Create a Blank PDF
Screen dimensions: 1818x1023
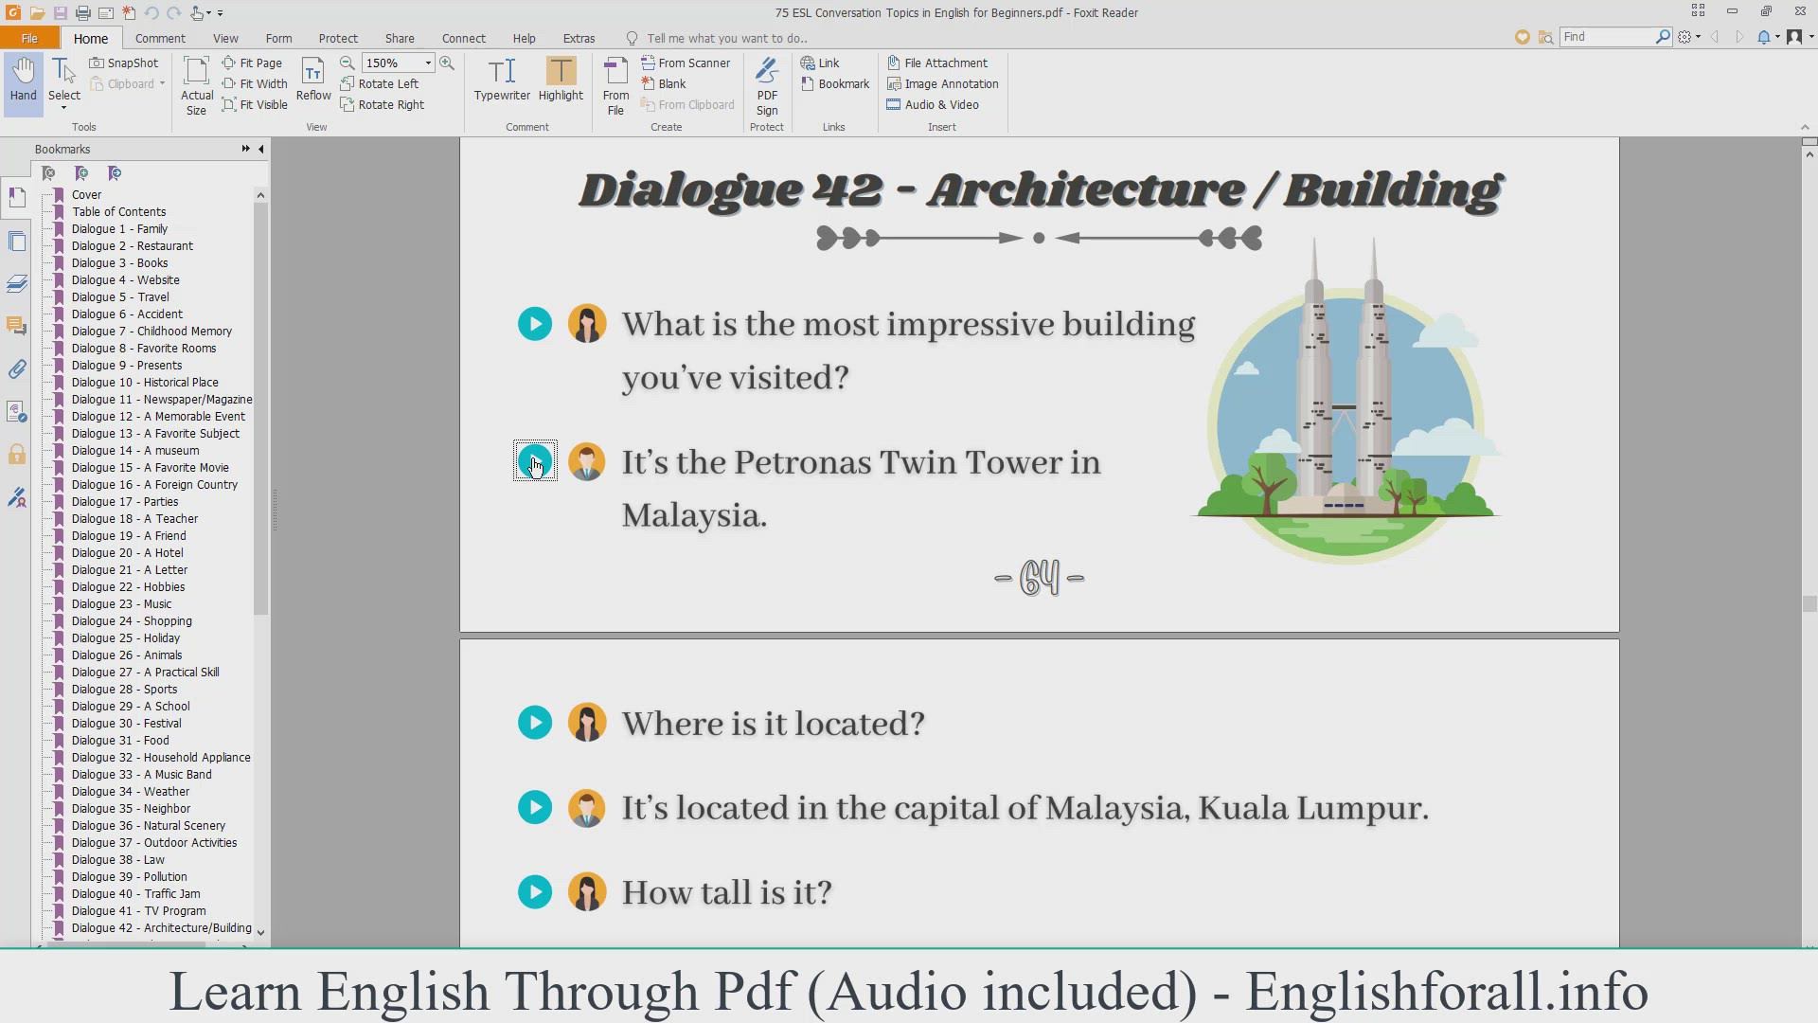pyautogui.click(x=664, y=83)
